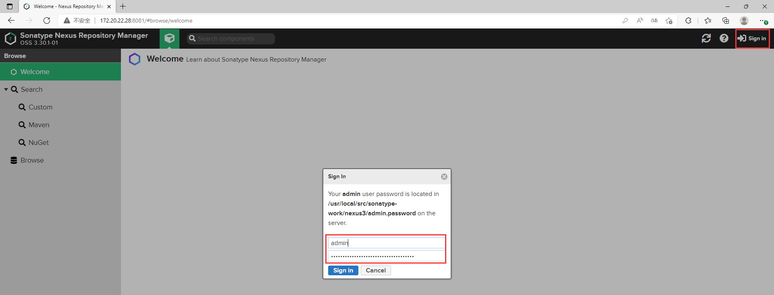Open read aloud icon in address bar
Viewport: 774px width, 295px height.
(640, 21)
